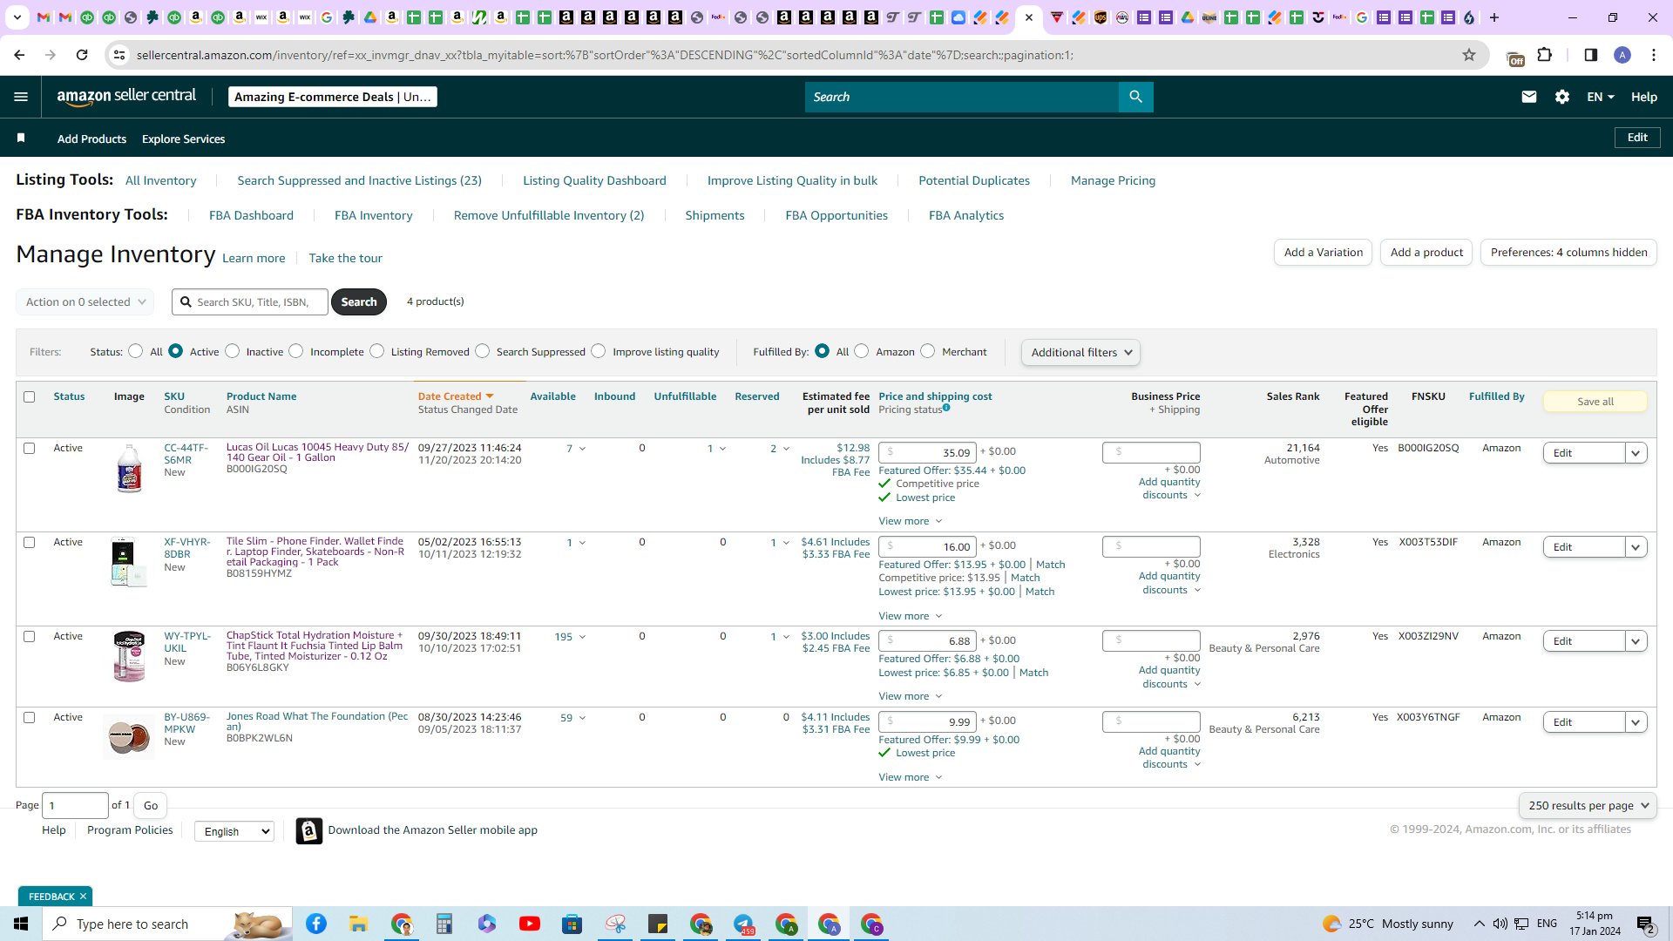This screenshot has height=941, width=1673.
Task: Click the Windows Start button
Action: (x=21, y=924)
